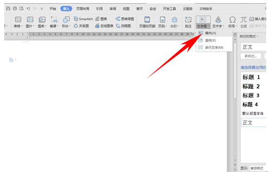Insert a SmartArt graphic
268x172 pixels.
[83, 19]
